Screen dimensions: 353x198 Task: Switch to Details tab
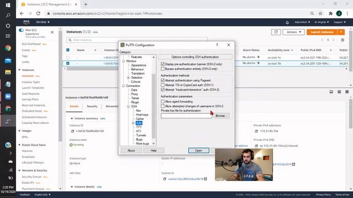pos(74,106)
